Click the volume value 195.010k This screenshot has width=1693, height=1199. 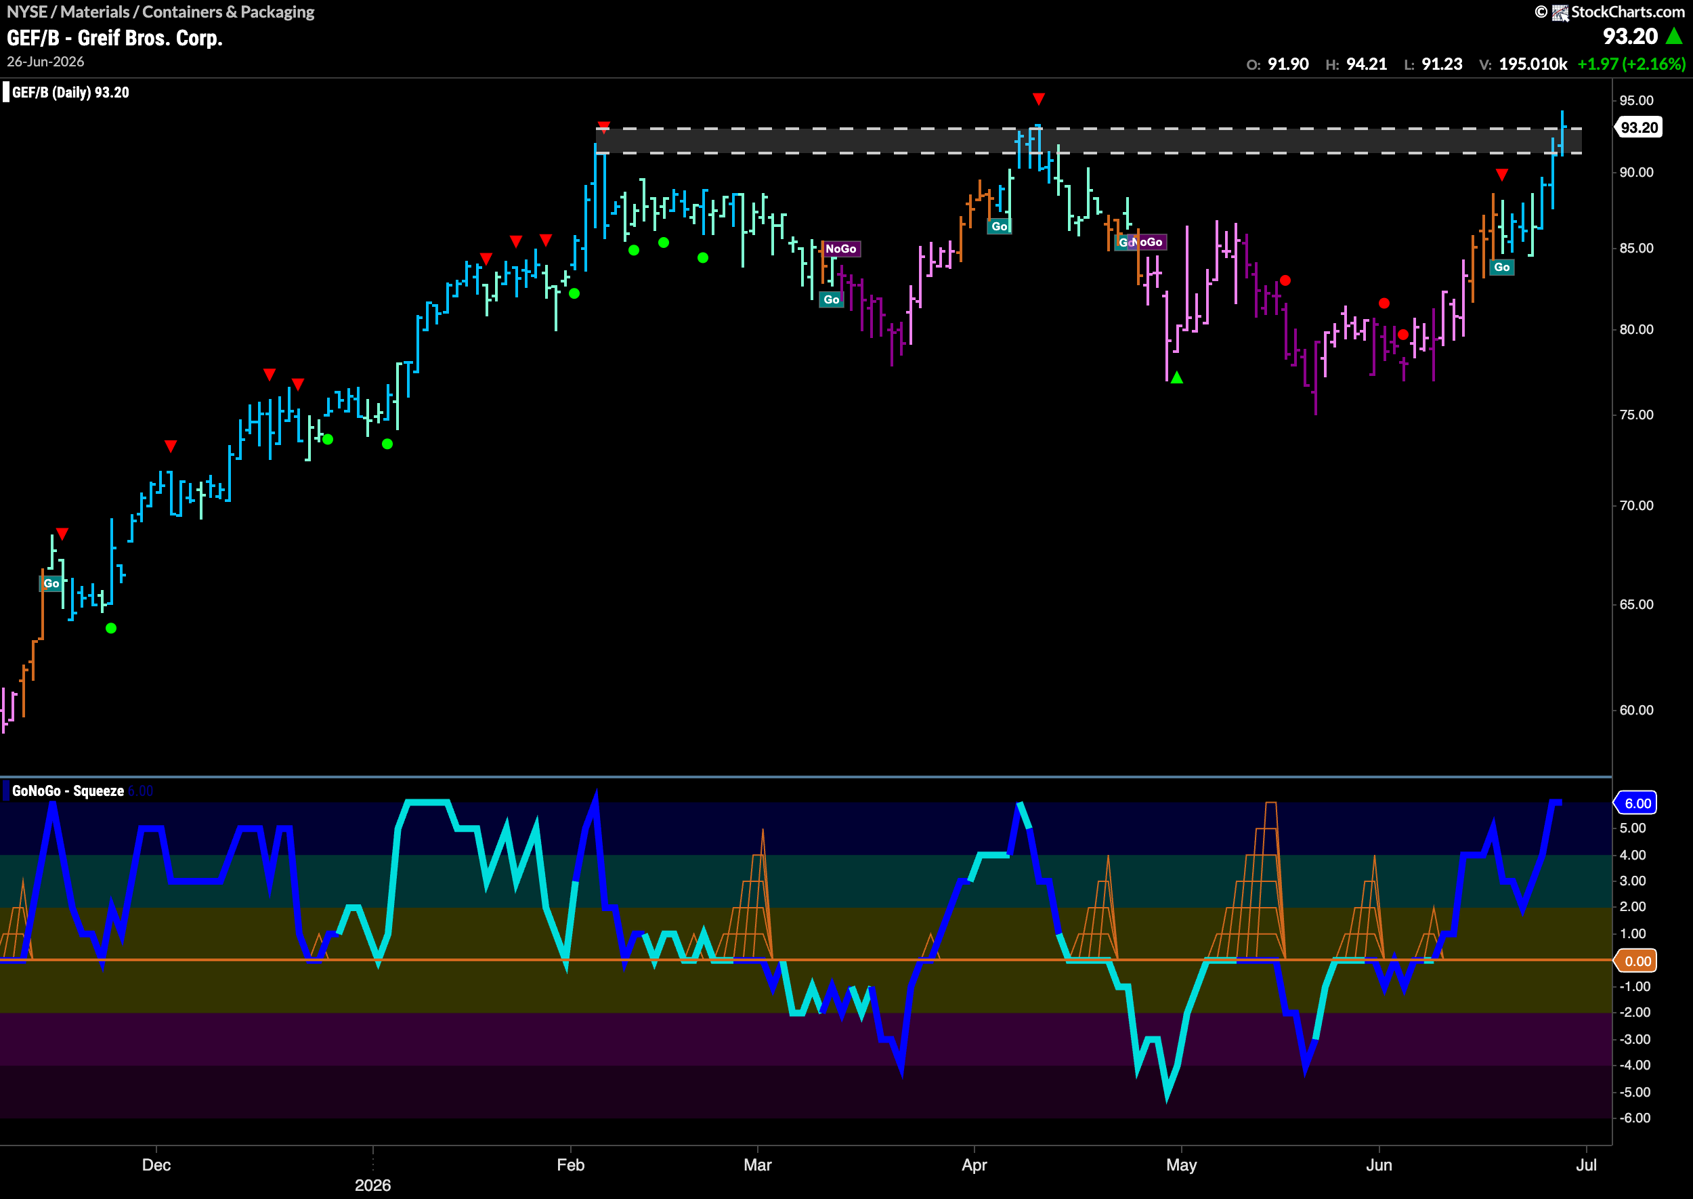(1533, 64)
